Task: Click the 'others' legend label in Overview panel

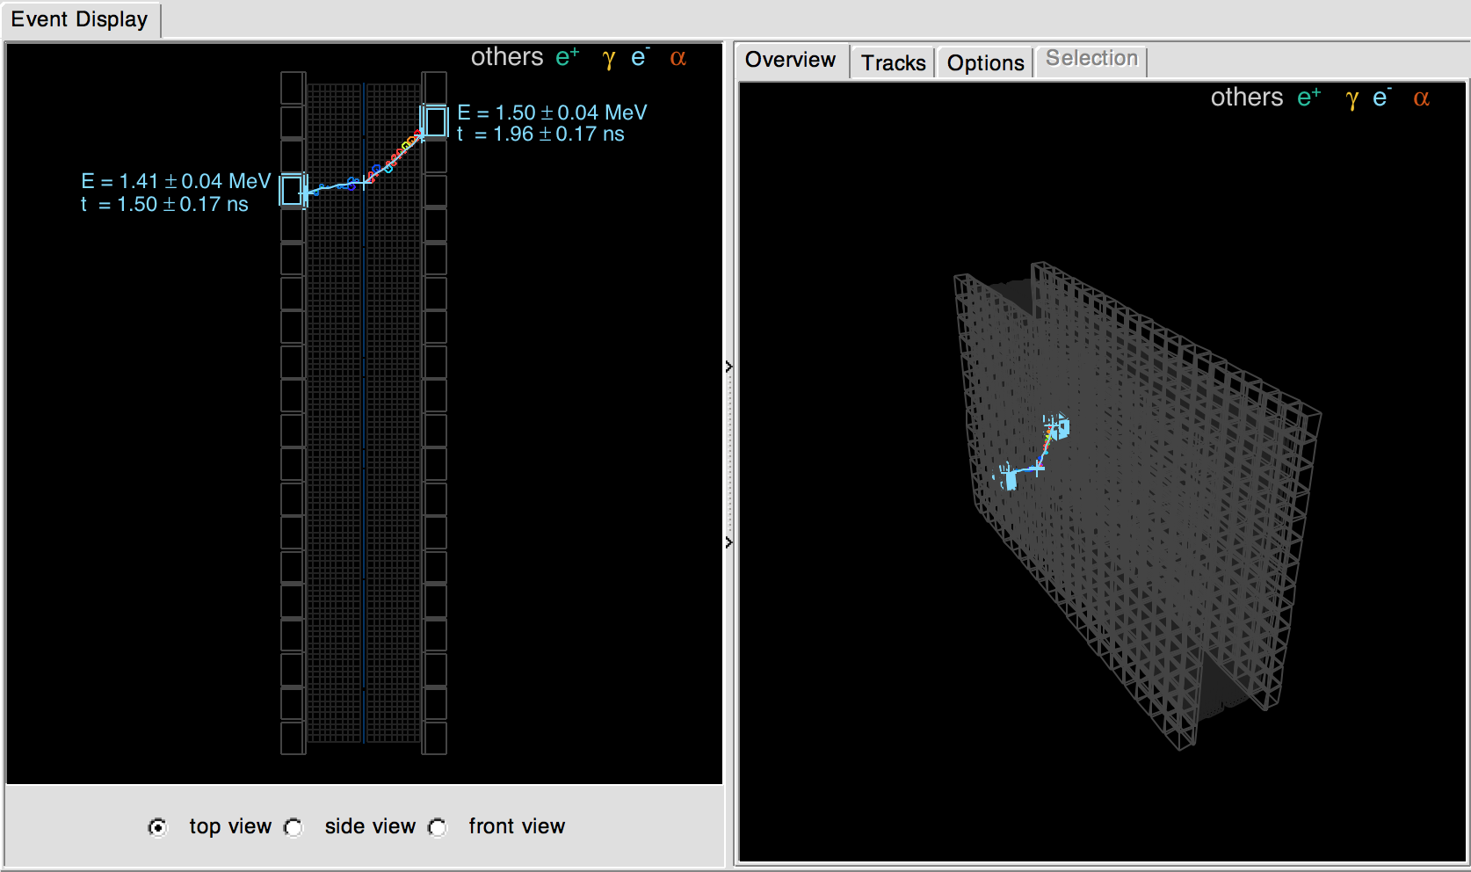Action: [1247, 98]
